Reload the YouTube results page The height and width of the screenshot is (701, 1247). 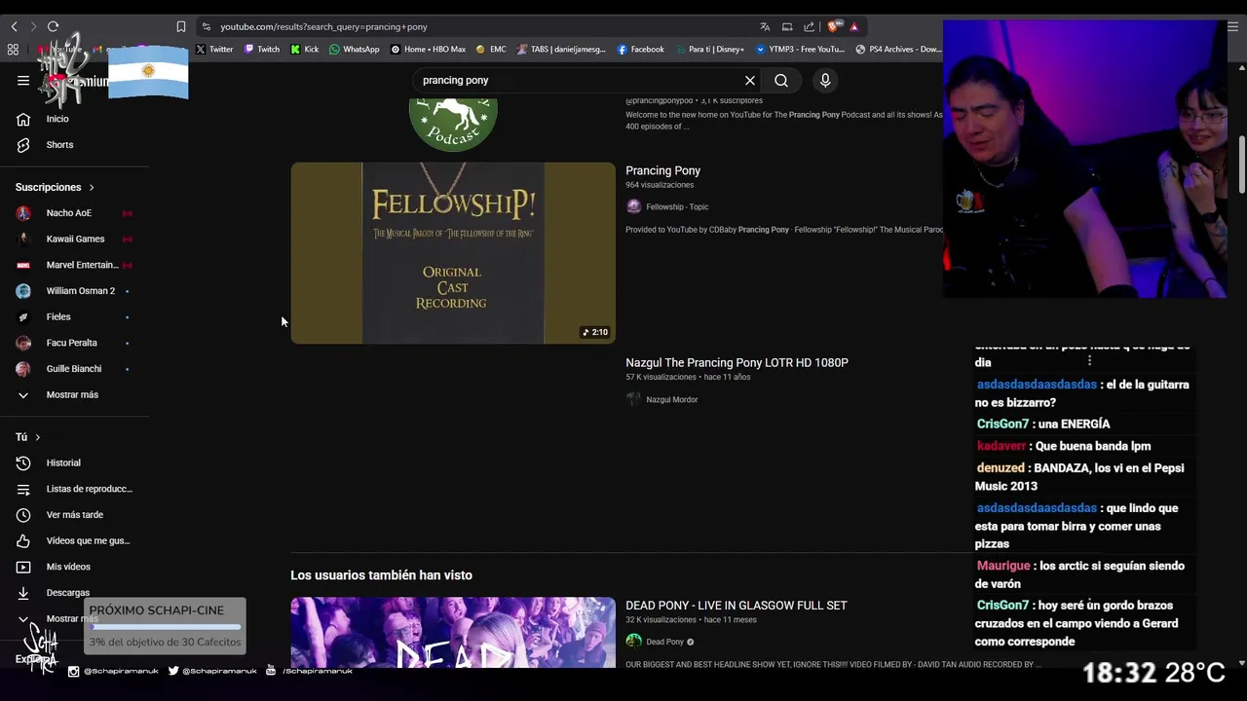point(53,26)
